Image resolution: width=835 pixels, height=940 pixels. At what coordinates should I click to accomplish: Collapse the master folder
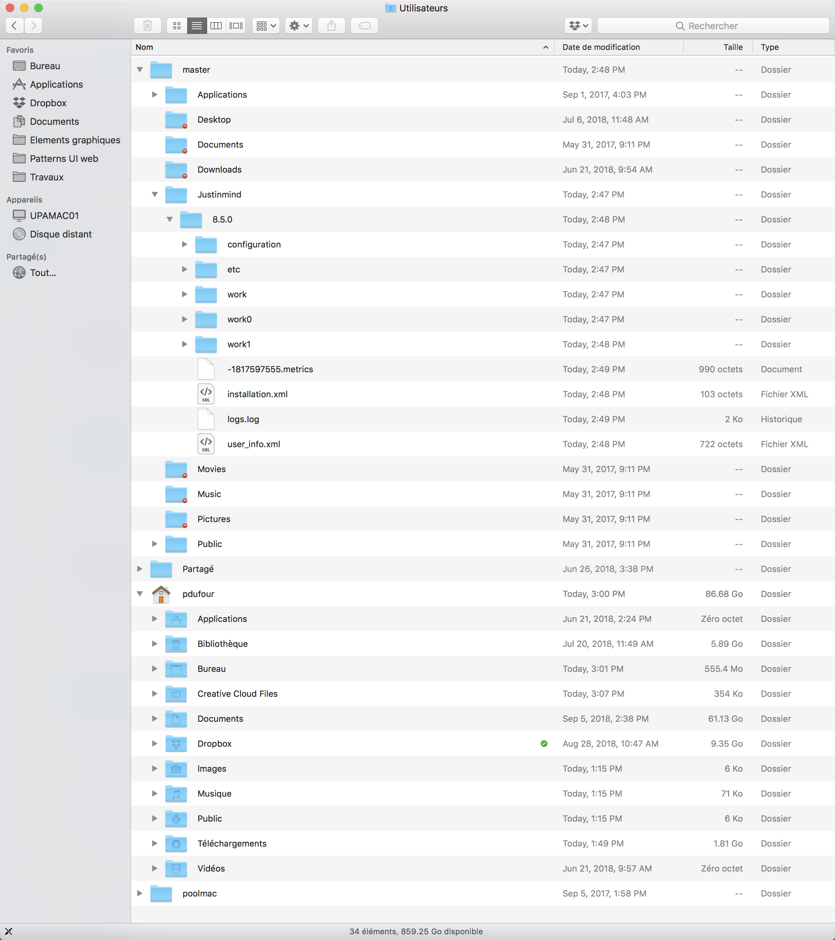point(140,70)
